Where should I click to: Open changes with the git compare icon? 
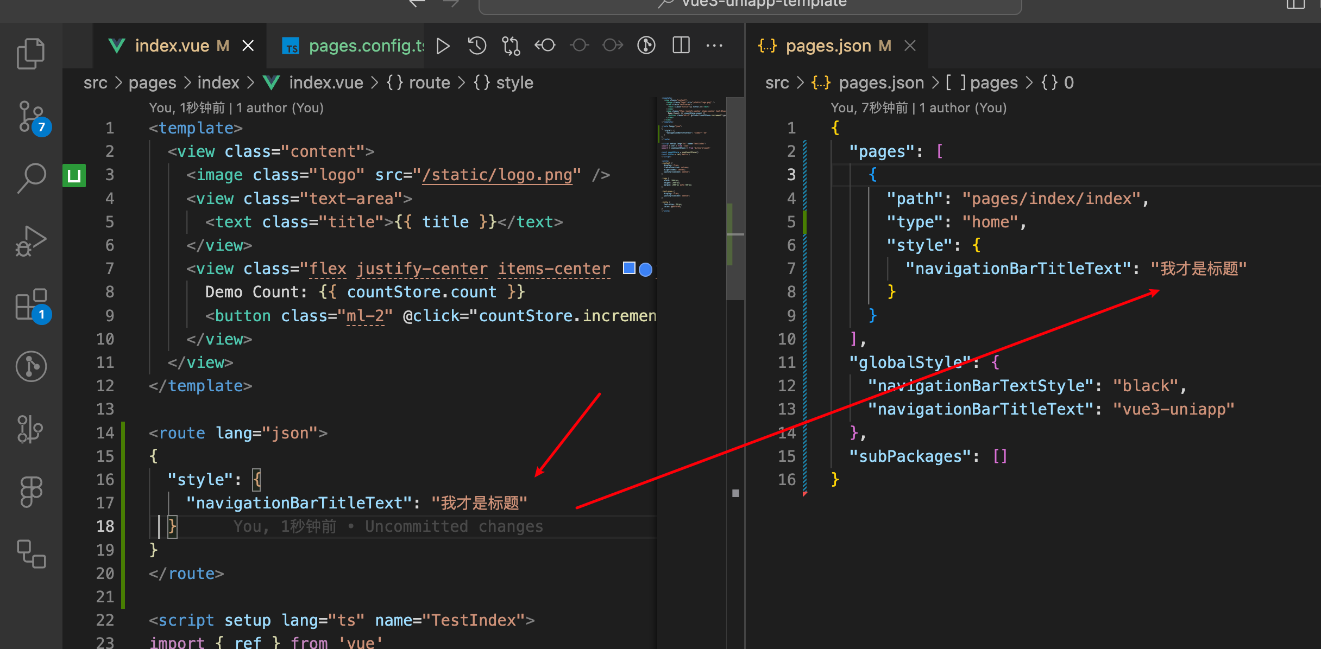[x=511, y=46]
